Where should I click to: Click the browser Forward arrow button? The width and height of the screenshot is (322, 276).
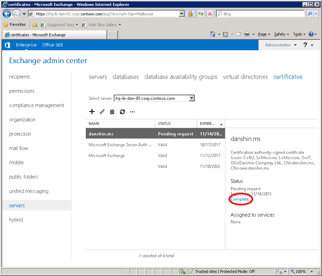tap(17, 14)
